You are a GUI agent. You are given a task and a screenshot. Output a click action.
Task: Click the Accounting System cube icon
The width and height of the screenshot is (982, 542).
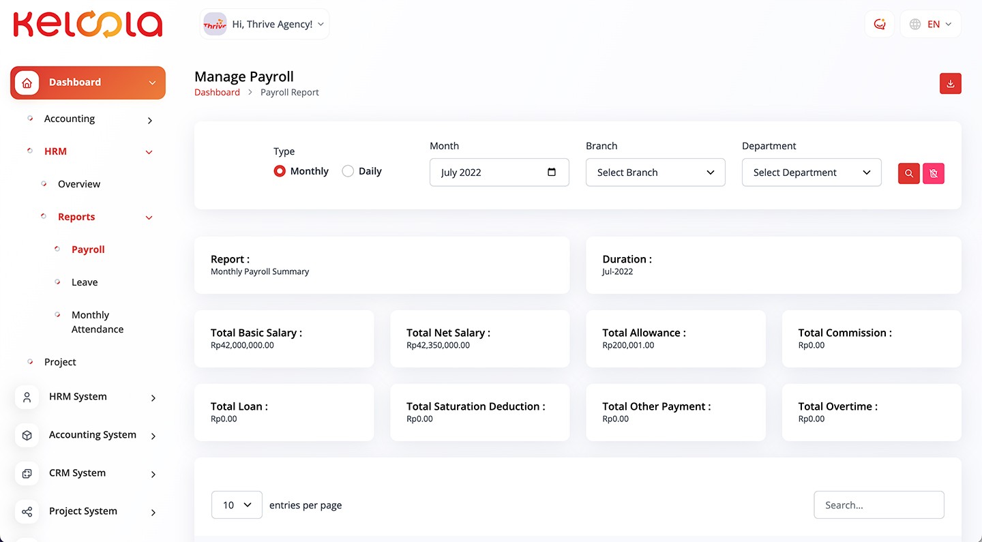click(x=27, y=435)
